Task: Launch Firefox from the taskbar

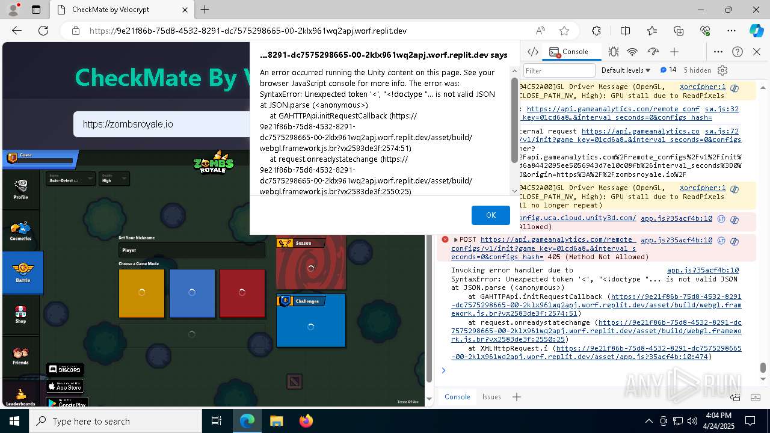Action: click(306, 421)
